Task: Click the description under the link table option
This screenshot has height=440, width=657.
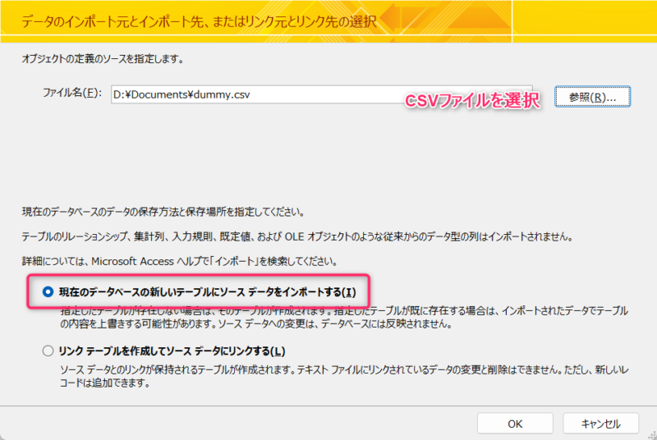Action: pos(344,376)
